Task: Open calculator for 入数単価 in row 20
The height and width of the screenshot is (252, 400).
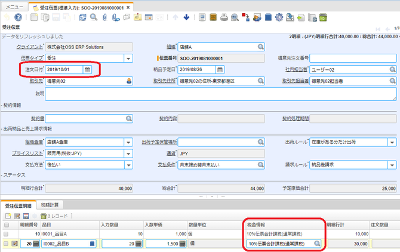Action: (x=183, y=244)
